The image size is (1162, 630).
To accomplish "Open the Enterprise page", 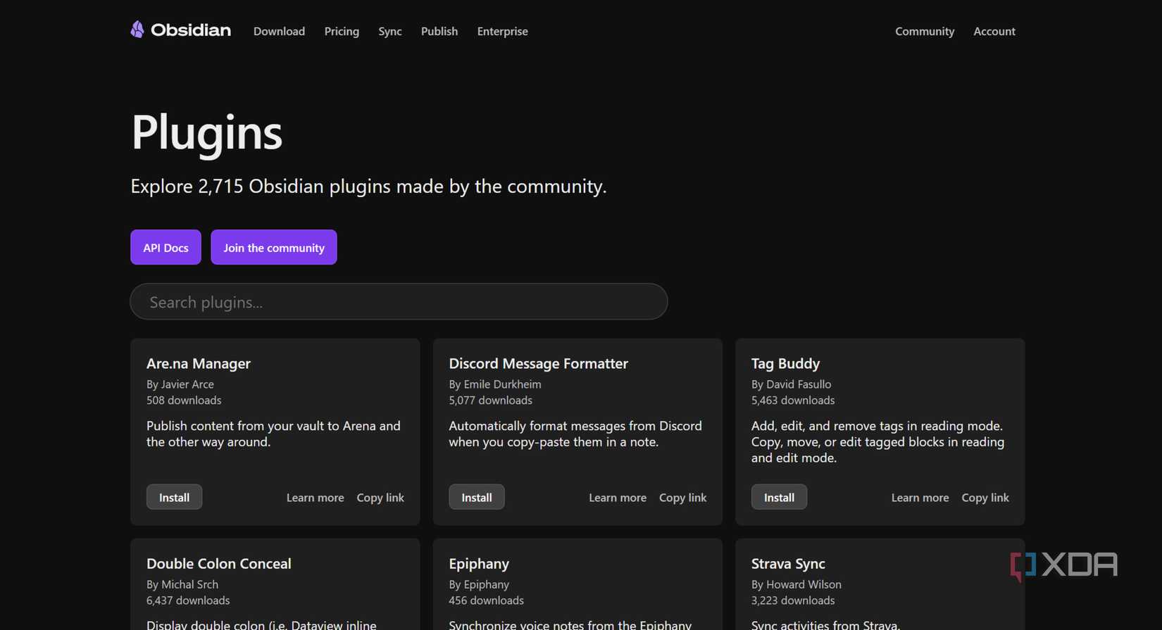I will (502, 31).
